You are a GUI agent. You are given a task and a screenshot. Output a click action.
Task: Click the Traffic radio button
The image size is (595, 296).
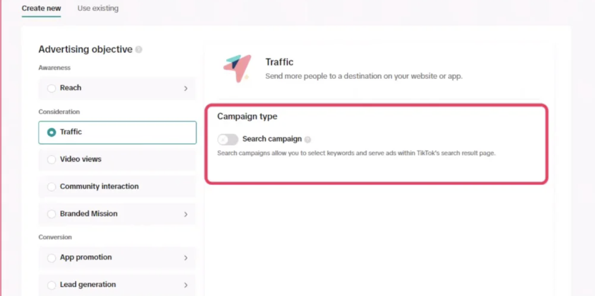[51, 132]
